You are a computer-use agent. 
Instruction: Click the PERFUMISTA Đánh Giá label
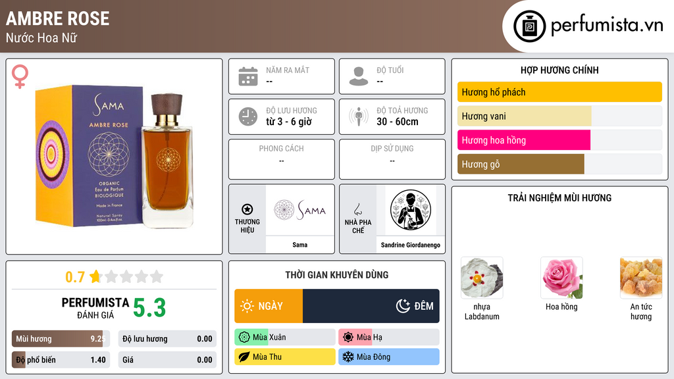[95, 308]
